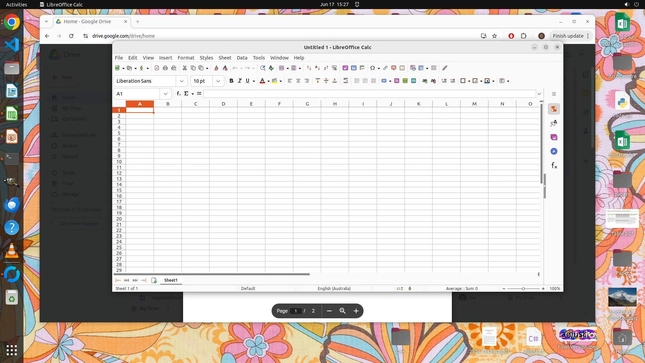Image resolution: width=645 pixels, height=363 pixels.
Task: Click the Insert Comment icon
Action: coord(394,68)
